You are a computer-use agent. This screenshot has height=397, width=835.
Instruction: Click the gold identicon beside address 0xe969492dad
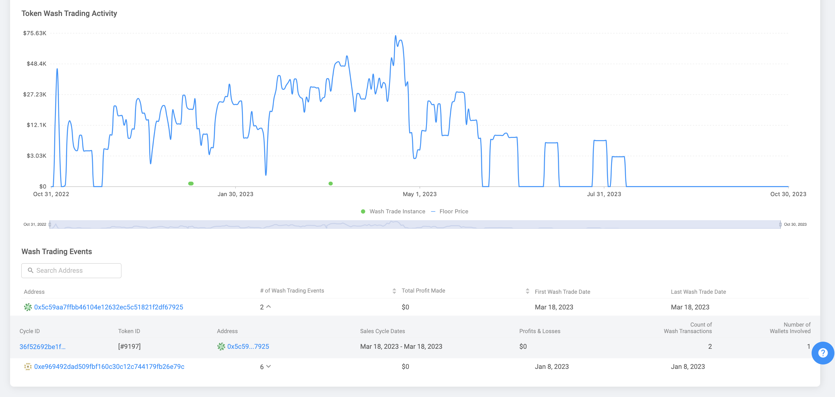click(28, 367)
